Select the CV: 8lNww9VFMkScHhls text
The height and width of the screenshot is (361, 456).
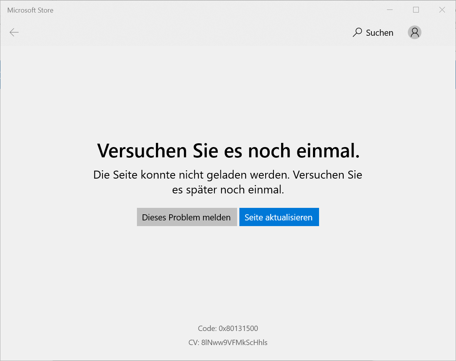228,342
